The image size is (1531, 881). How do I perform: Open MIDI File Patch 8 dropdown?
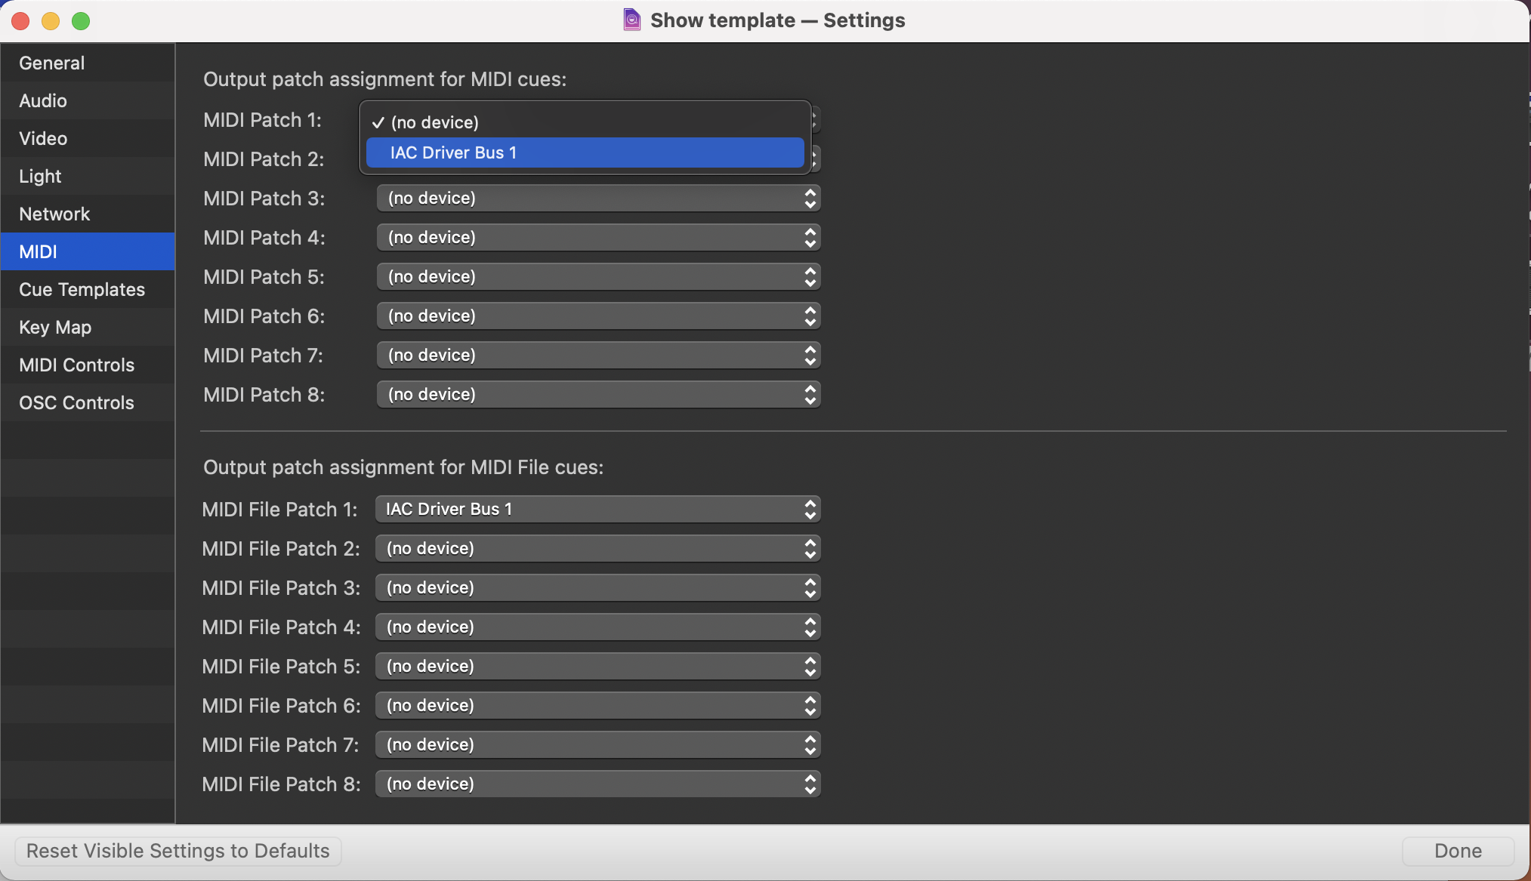tap(597, 784)
